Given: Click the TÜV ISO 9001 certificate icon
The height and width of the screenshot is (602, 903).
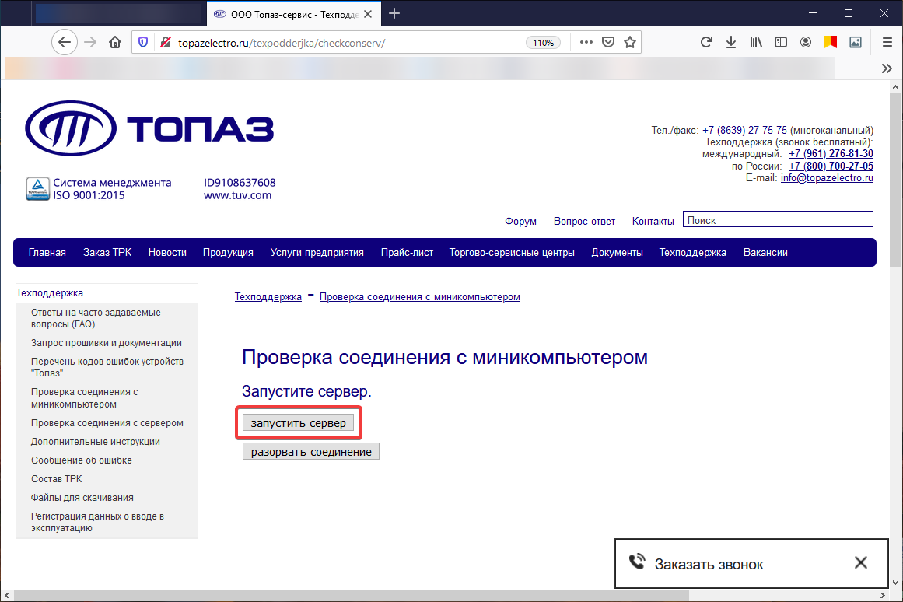Looking at the screenshot, I should 37,189.
